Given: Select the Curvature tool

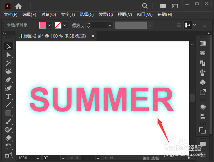Looking at the screenshot, I should [x=8, y=88].
